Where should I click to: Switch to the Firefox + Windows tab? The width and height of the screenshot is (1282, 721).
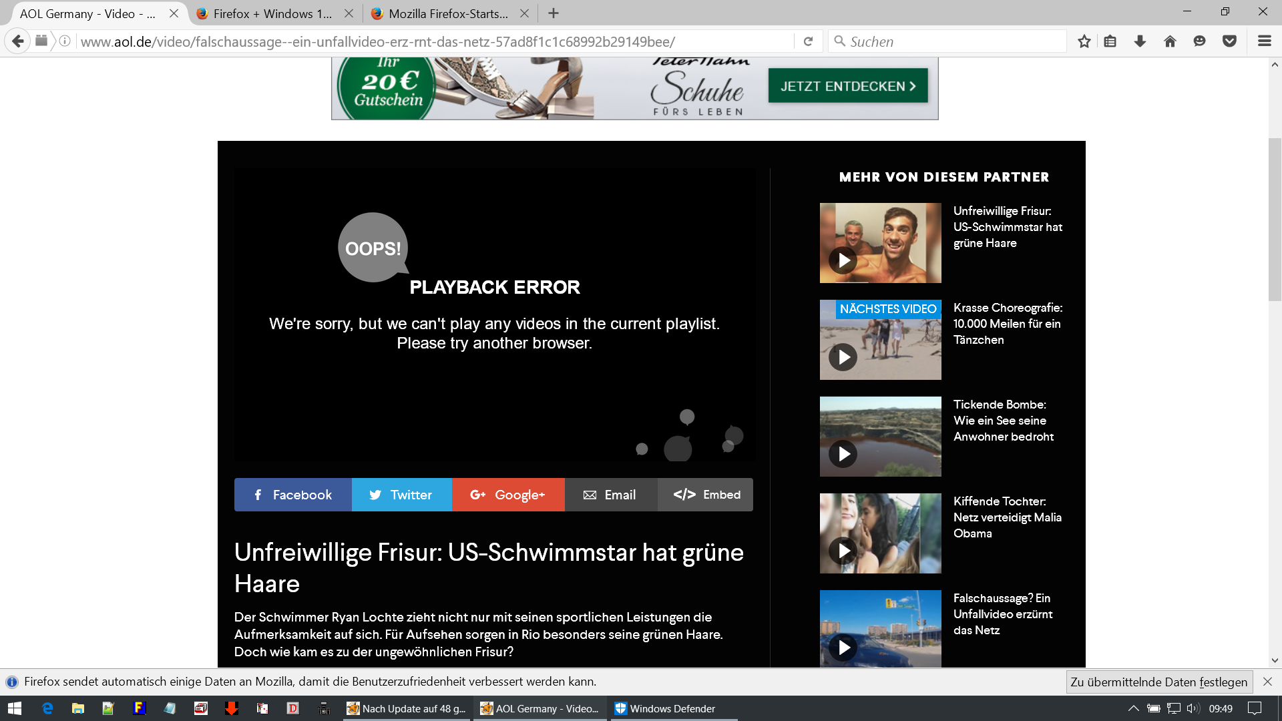(x=272, y=13)
